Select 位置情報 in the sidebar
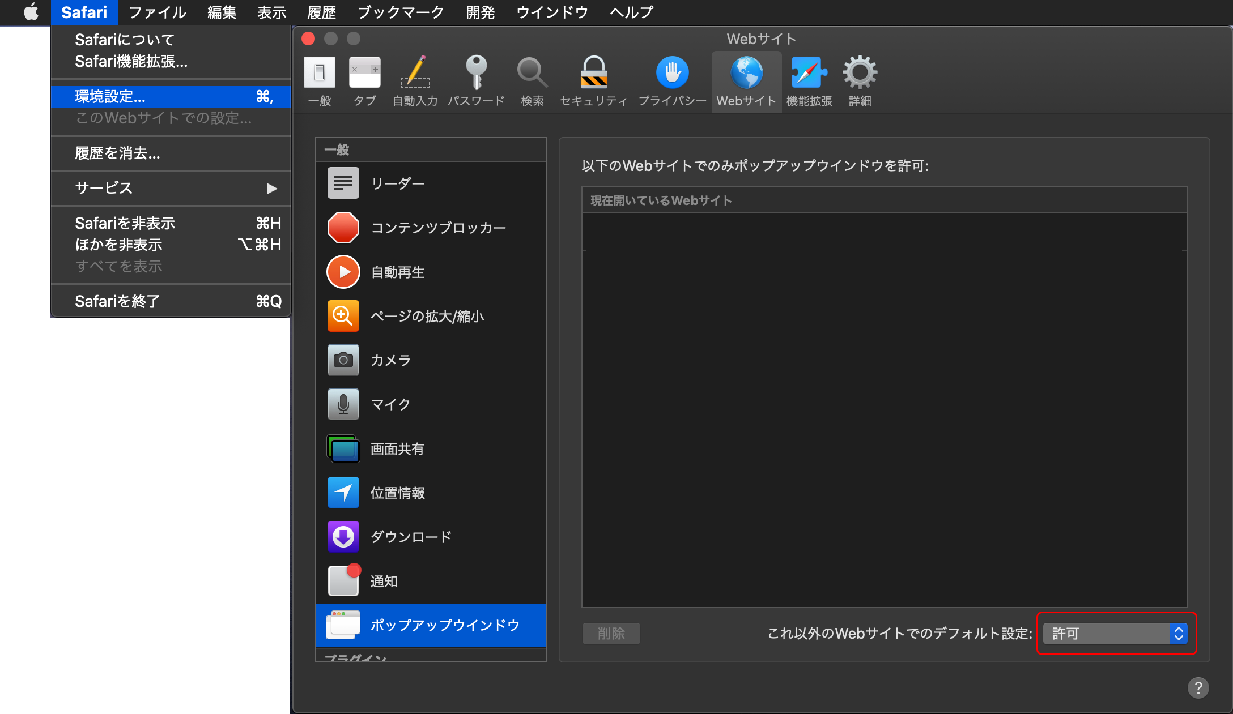Image resolution: width=1233 pixels, height=714 pixels. pyautogui.click(x=431, y=493)
